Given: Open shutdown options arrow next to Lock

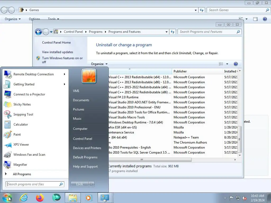Looking at the screenshot, I should [91, 184].
